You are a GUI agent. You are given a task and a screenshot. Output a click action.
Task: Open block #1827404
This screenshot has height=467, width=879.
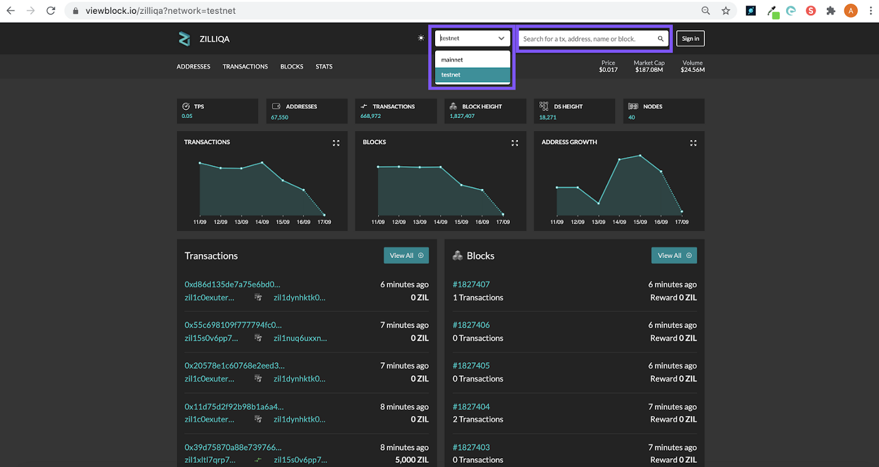[x=471, y=407]
